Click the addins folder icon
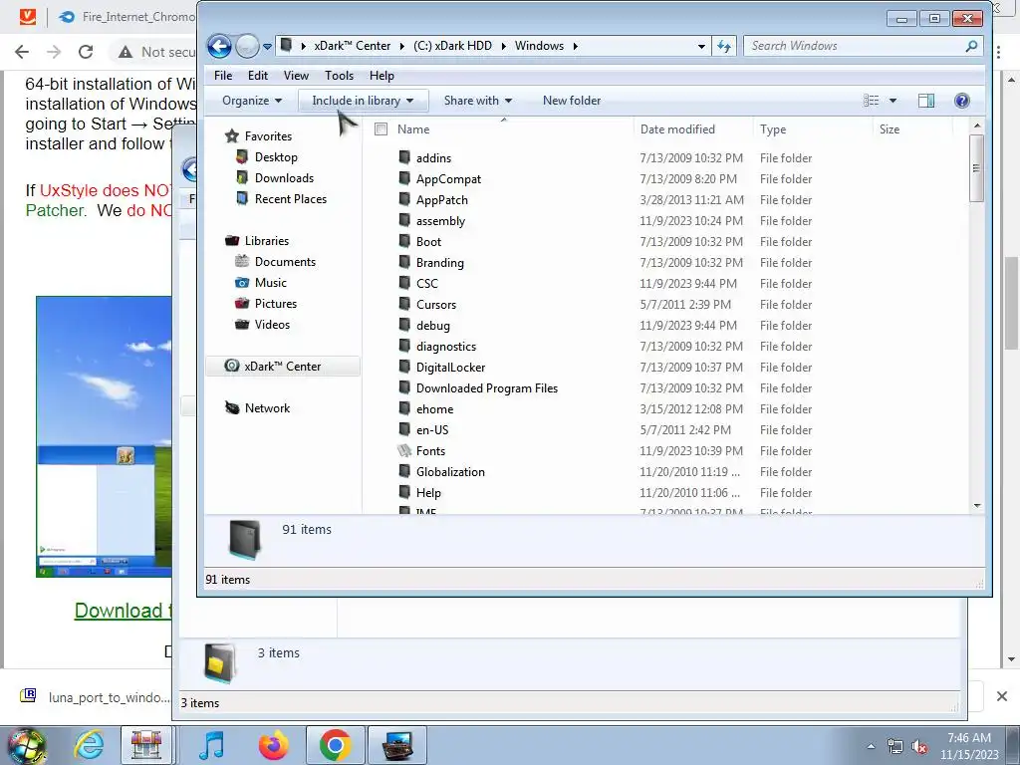This screenshot has height=765, width=1020. (404, 157)
